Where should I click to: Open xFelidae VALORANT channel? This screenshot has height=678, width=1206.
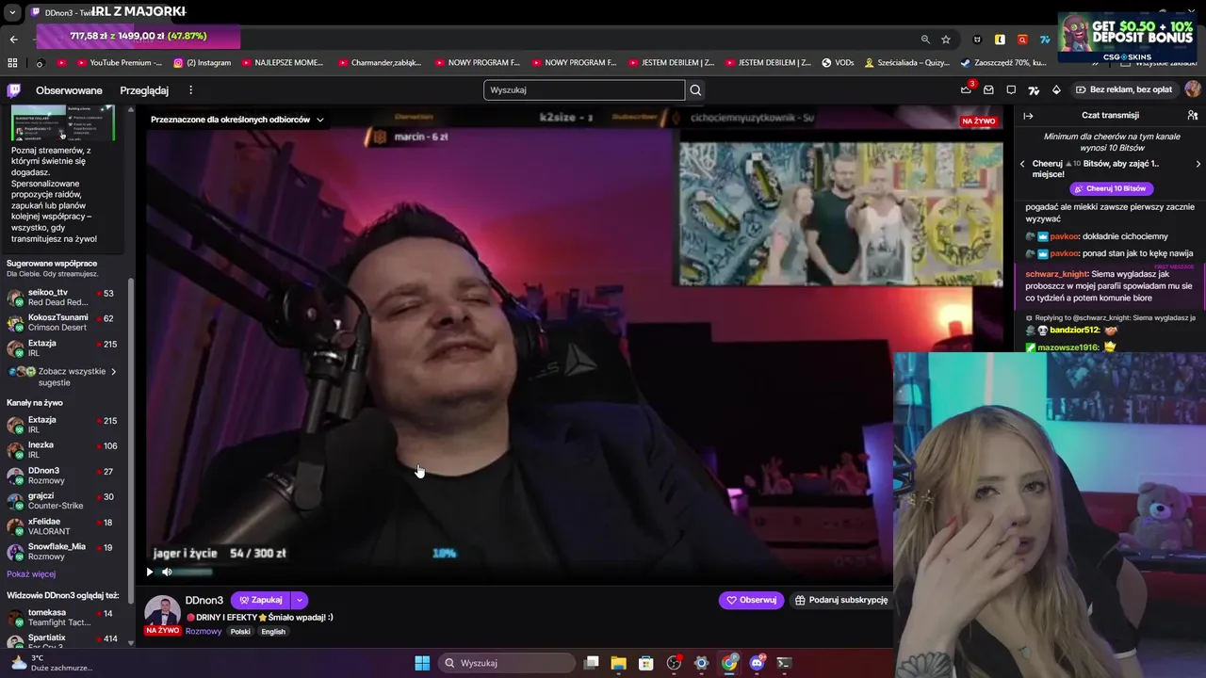[64, 526]
